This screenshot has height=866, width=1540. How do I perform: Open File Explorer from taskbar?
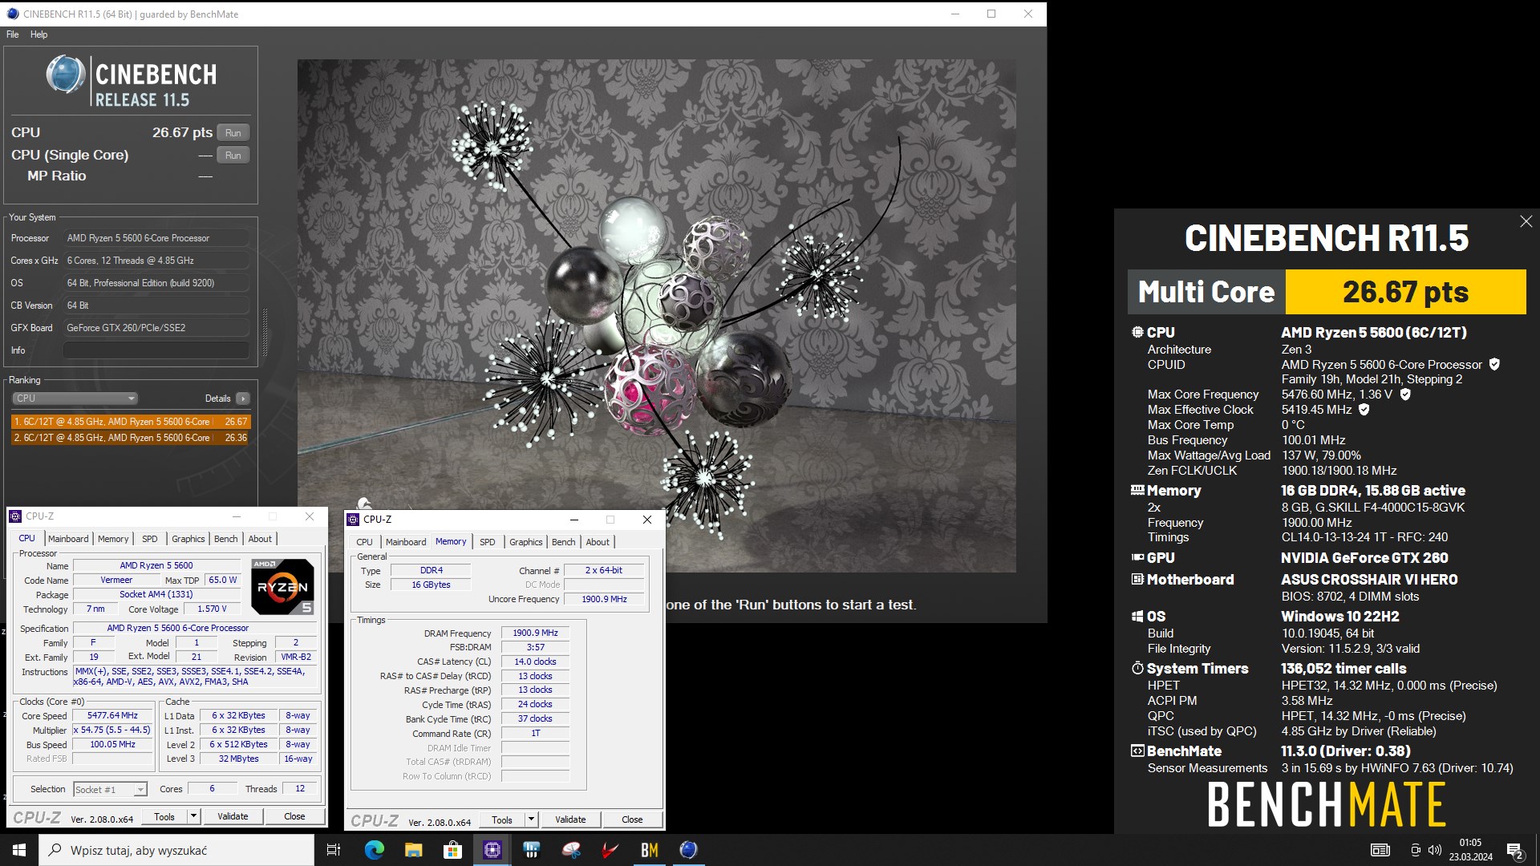point(414,850)
